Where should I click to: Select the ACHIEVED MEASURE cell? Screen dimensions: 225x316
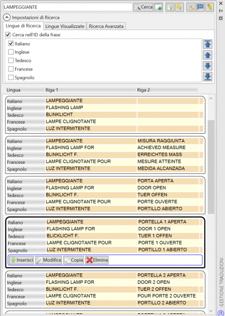pos(168,147)
